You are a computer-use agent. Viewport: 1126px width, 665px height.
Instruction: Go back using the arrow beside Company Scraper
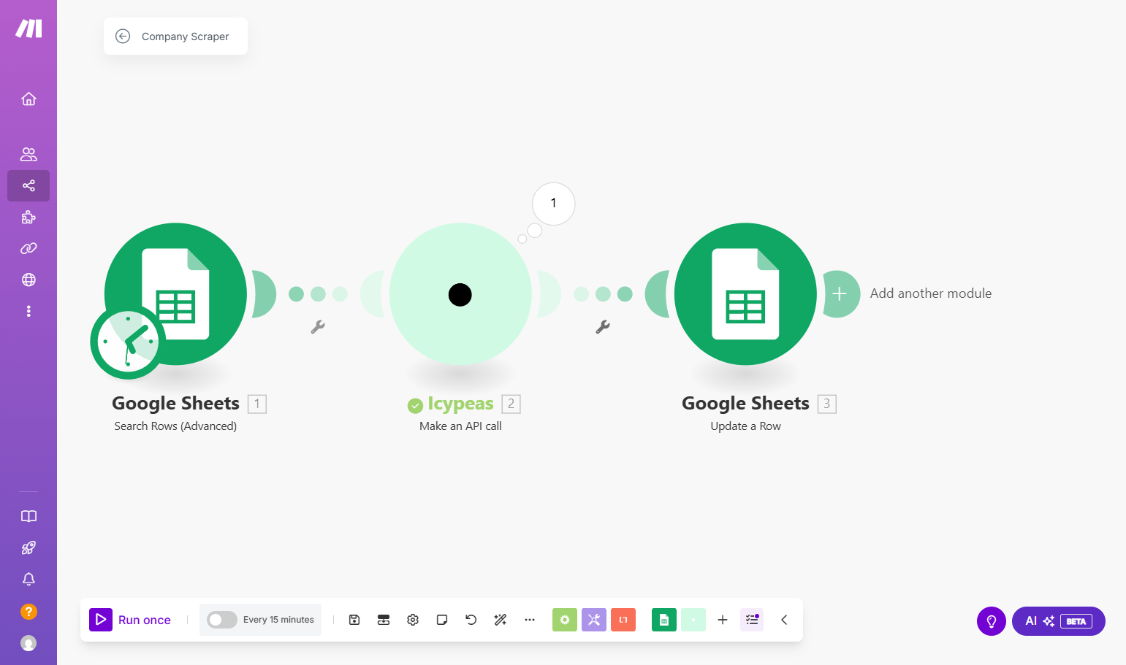coord(123,36)
